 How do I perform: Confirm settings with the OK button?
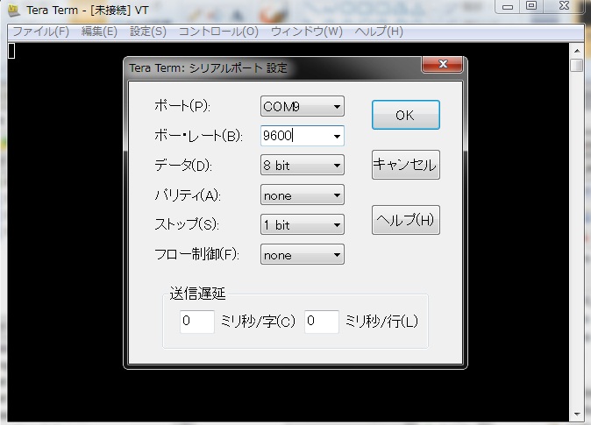406,115
